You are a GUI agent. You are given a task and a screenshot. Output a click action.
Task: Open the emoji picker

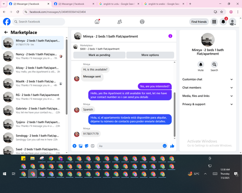[x=165, y=146]
